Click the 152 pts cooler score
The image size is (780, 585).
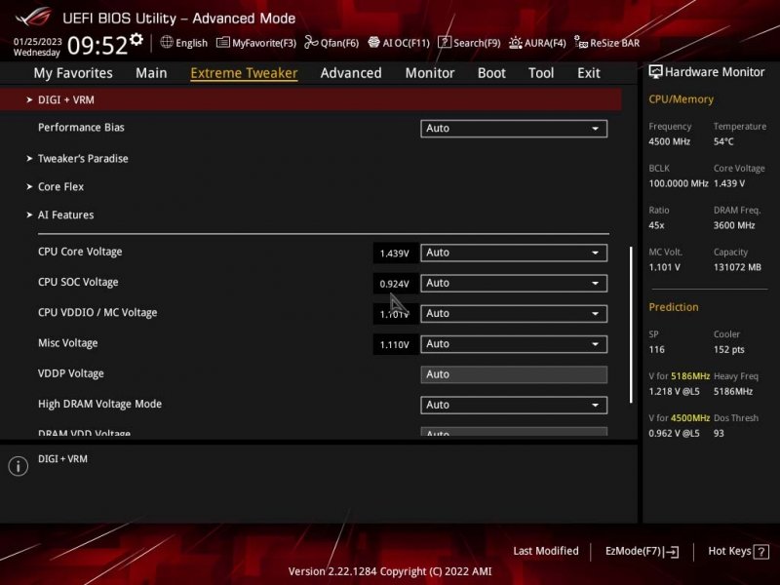pos(728,350)
